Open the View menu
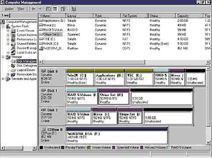 tap(21, 9)
